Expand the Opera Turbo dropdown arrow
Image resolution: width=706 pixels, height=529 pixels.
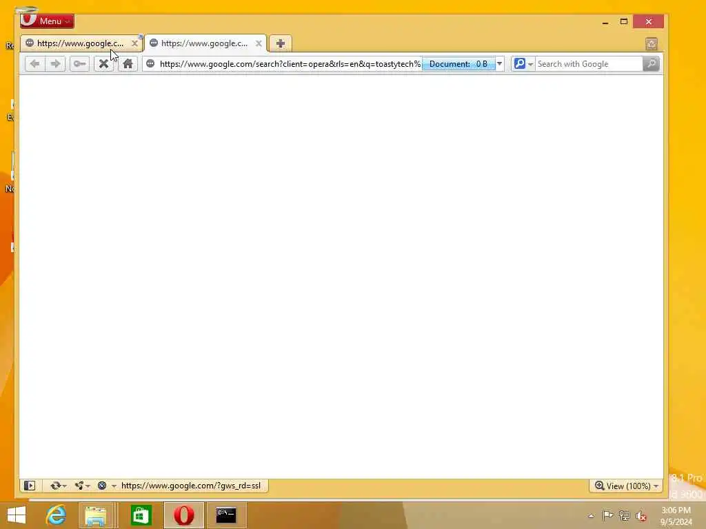[x=114, y=486]
